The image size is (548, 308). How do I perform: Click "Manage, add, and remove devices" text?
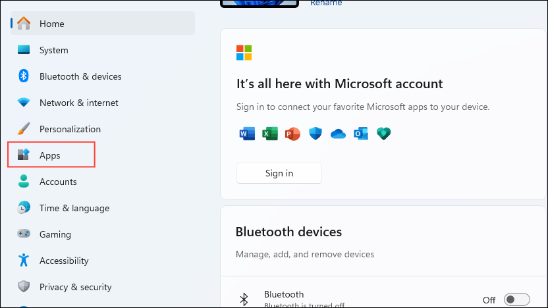click(305, 254)
